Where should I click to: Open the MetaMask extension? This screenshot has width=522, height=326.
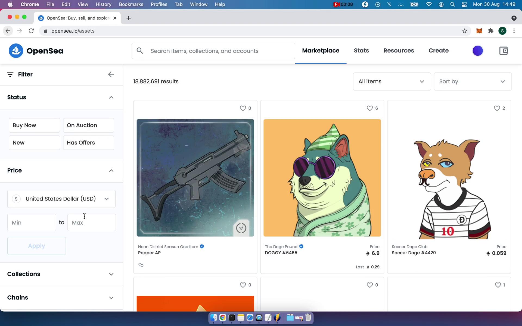coord(479,31)
